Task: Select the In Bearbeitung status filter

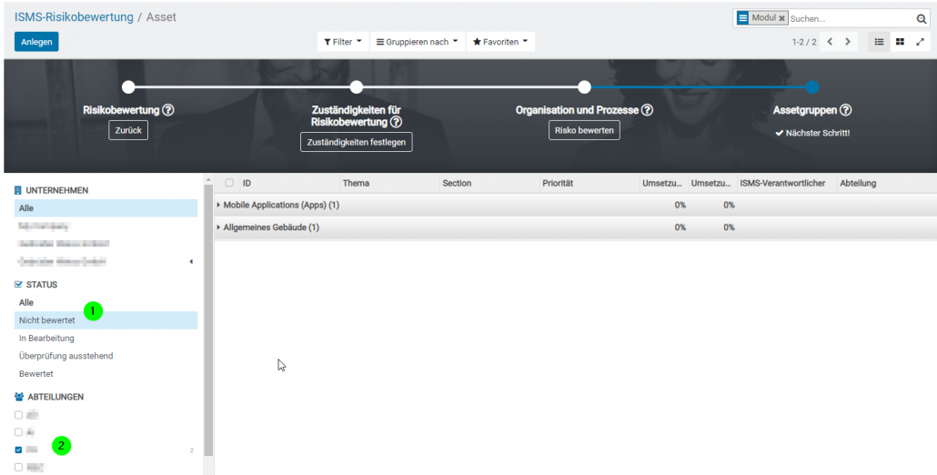Action: (x=46, y=339)
